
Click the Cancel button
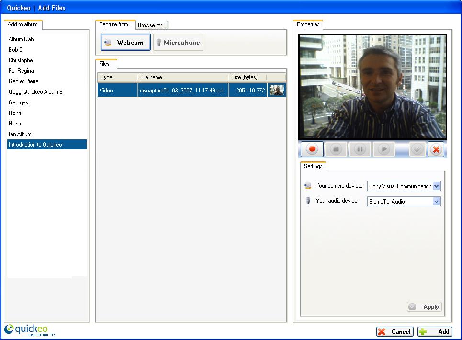point(395,332)
